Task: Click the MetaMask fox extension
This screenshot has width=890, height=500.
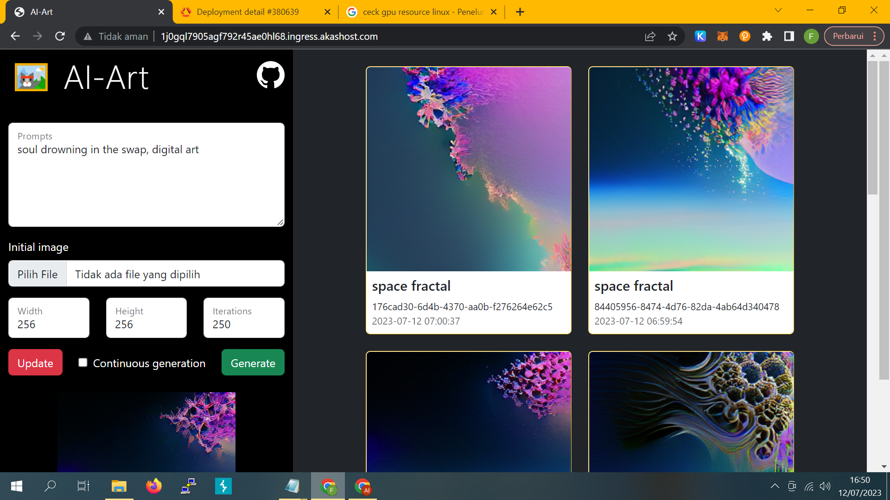Action: coord(722,36)
